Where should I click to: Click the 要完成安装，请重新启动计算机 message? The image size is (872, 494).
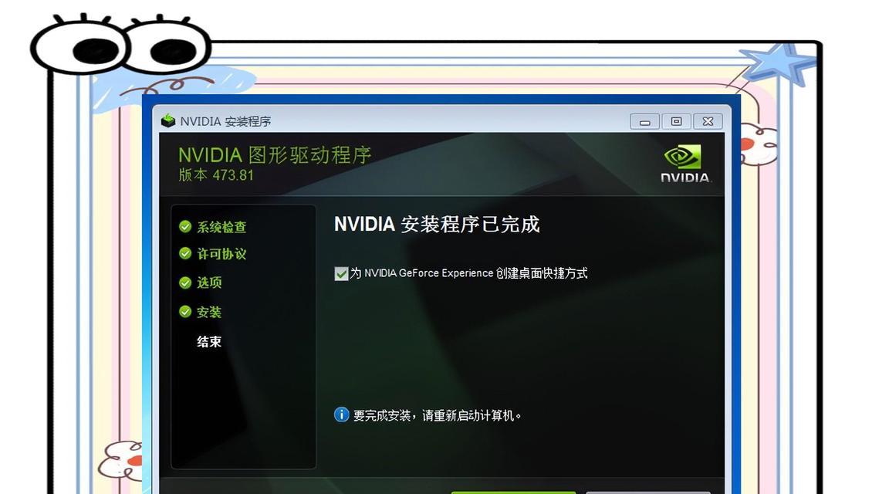coord(437,415)
